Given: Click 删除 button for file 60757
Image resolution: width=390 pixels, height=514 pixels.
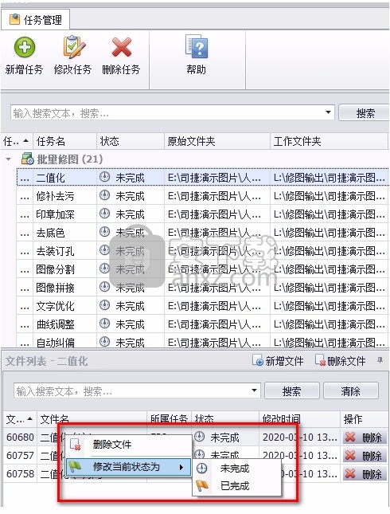Looking at the screenshot, I should (365, 456).
